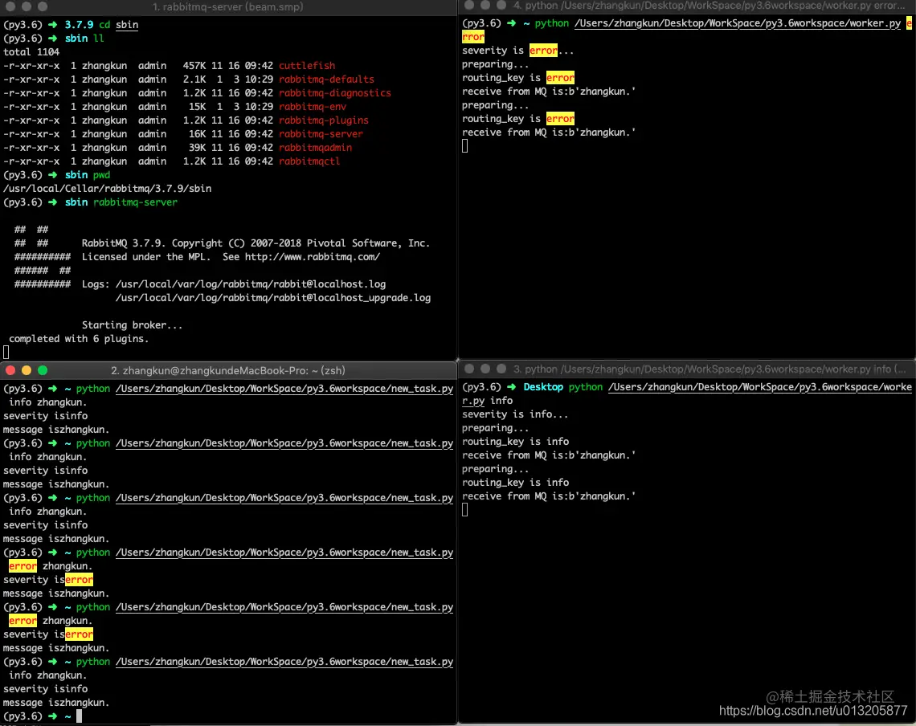The image size is (916, 726).
Task: Click 'completed with 6 plugins.' line
Action: click(79, 339)
